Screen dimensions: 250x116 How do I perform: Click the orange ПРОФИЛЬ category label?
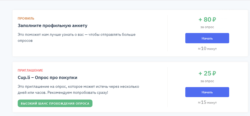(26, 19)
